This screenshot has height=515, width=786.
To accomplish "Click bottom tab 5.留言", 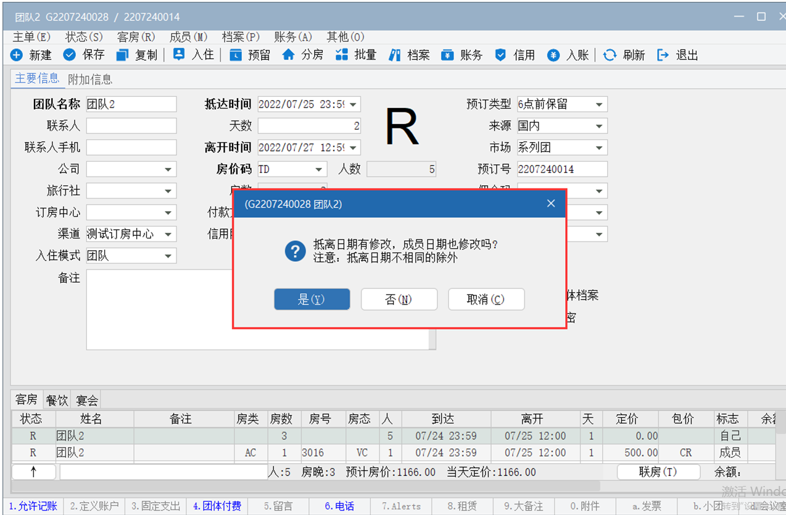I will (278, 506).
